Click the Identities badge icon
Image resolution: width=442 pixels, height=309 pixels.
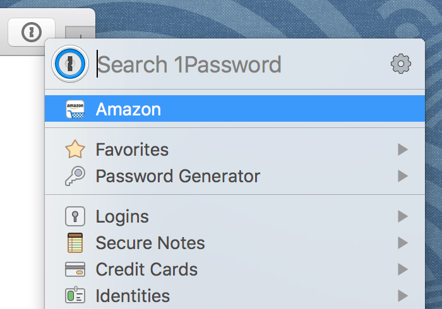[75, 295]
